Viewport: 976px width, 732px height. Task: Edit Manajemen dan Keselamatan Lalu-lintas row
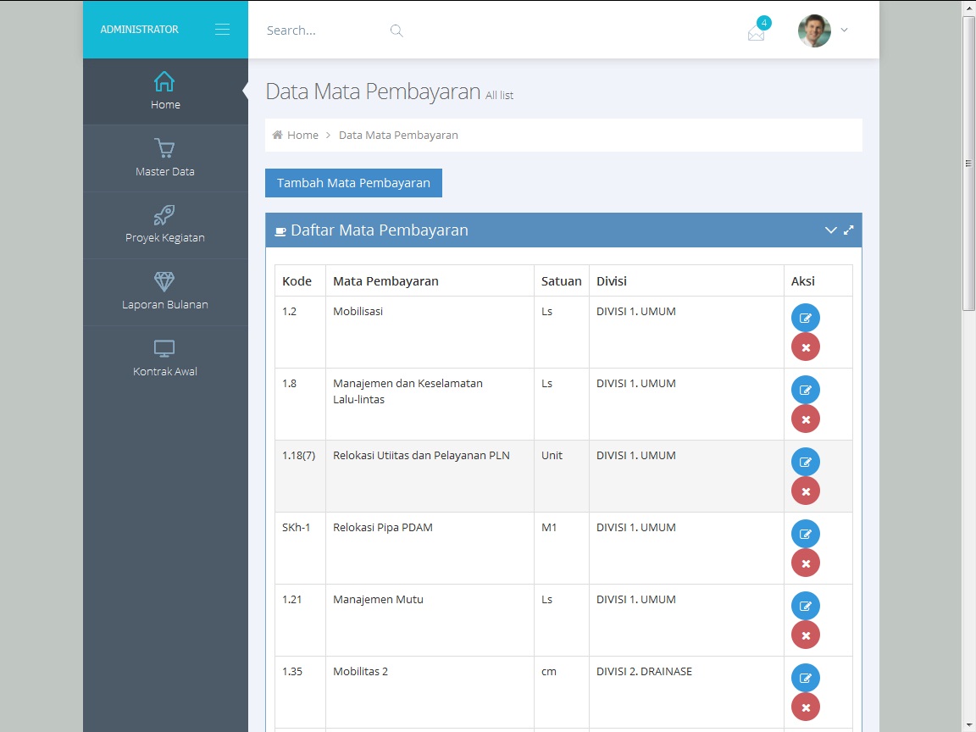pyautogui.click(x=806, y=391)
